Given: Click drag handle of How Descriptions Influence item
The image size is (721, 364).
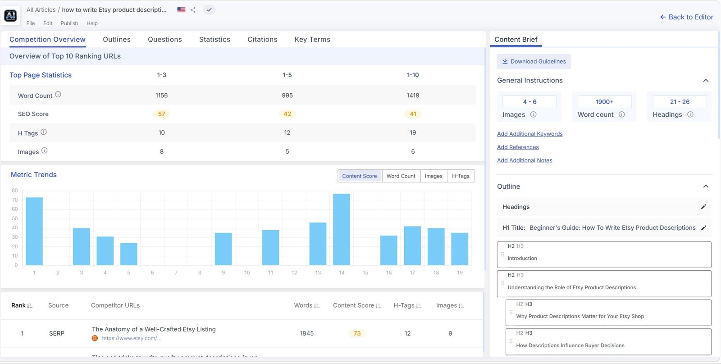Looking at the screenshot, I should pos(511,341).
